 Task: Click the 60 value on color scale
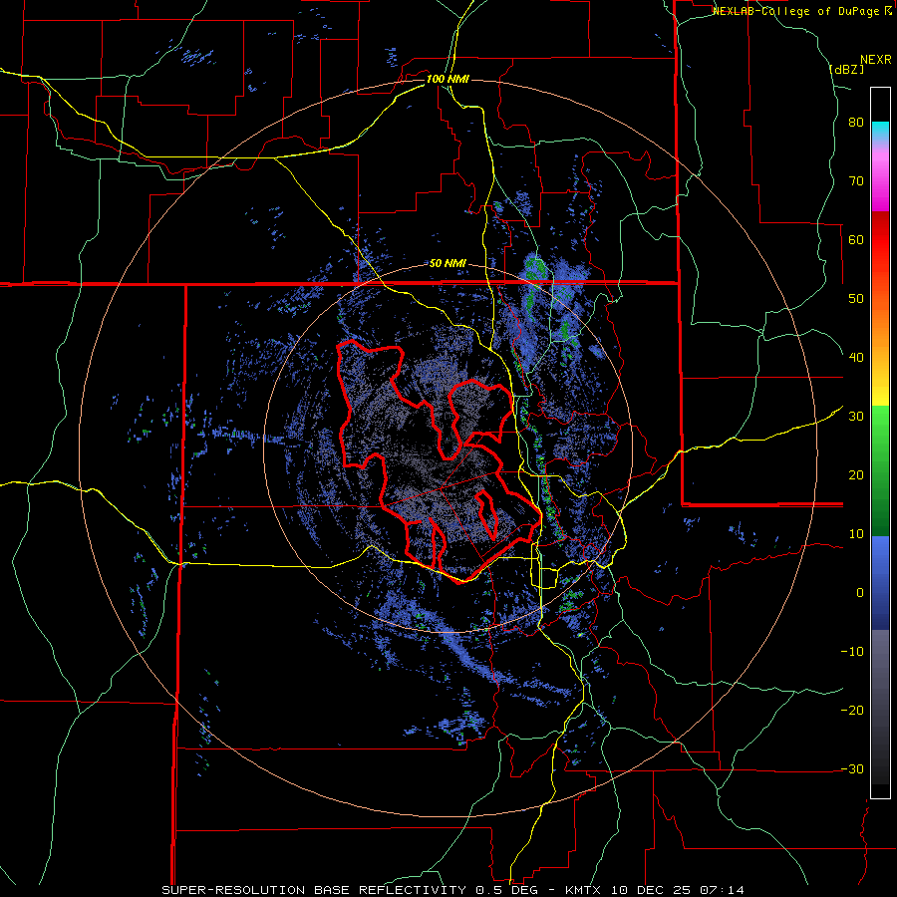coord(856,239)
